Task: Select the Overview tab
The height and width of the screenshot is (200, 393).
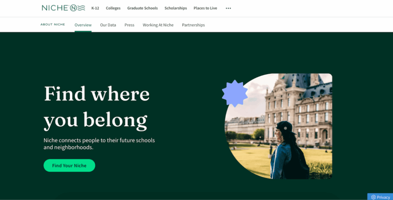Action: pos(83,25)
